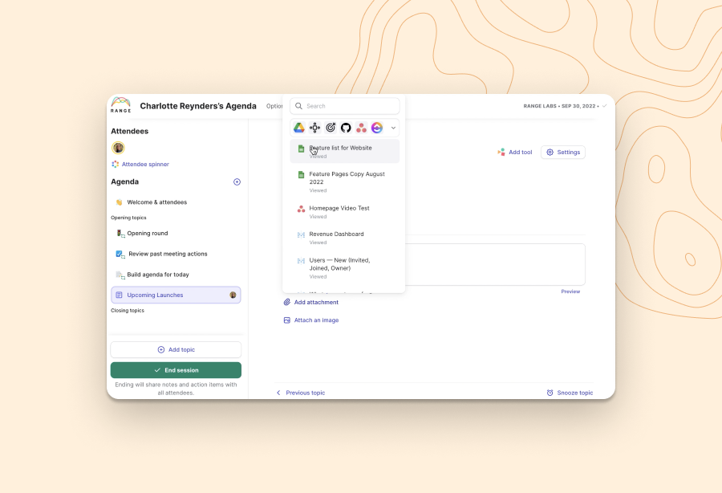Click Snooze topic
The height and width of the screenshot is (493, 722).
pyautogui.click(x=570, y=393)
